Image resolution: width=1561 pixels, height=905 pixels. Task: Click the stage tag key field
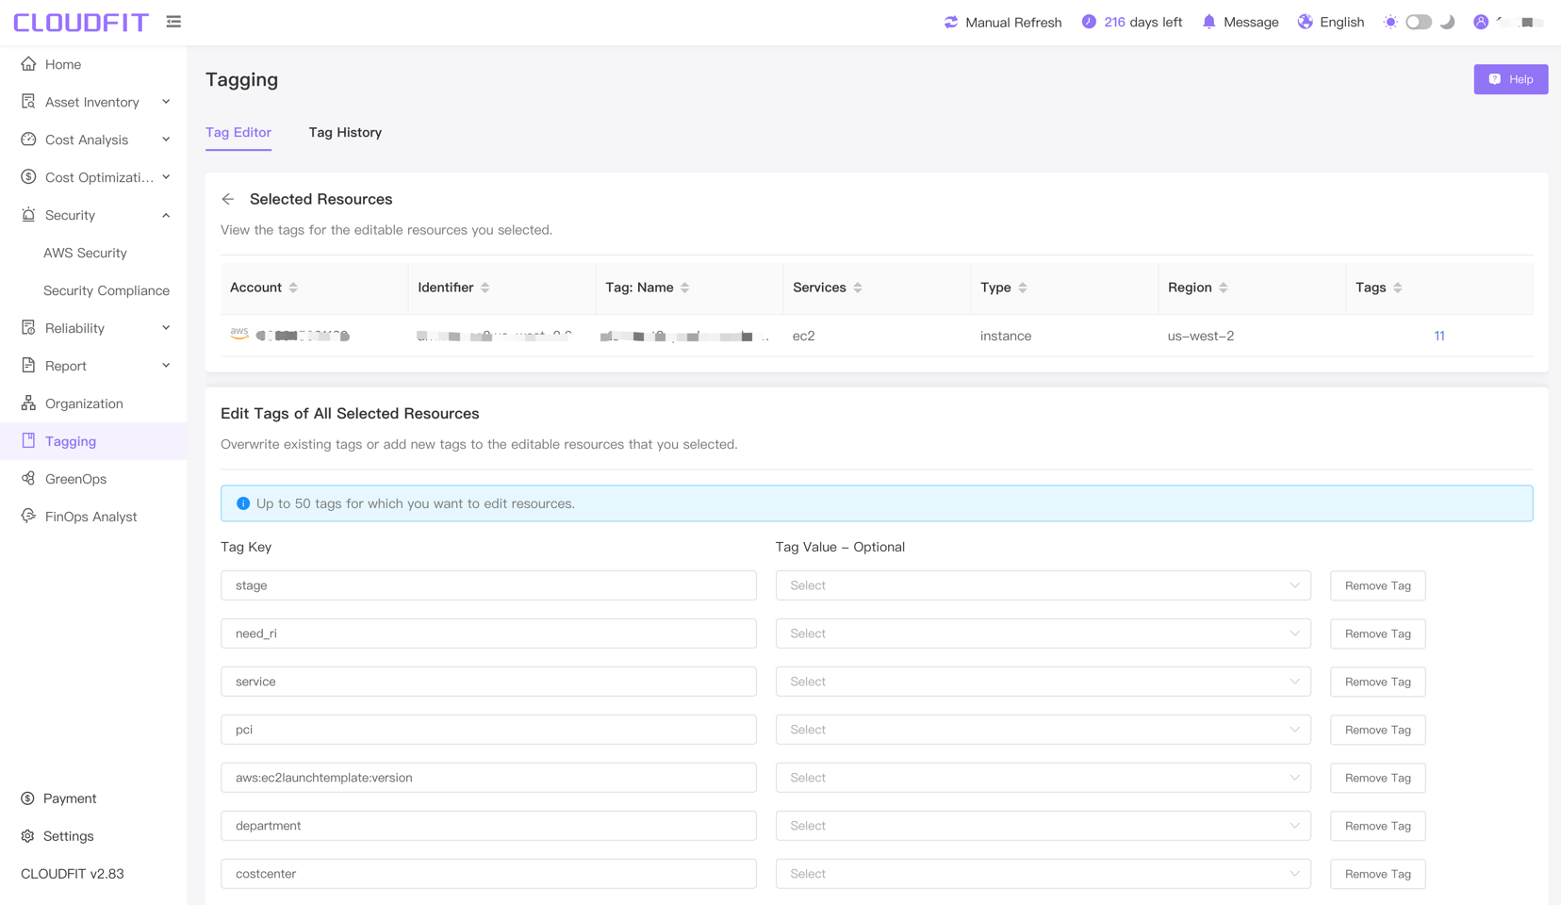(488, 585)
